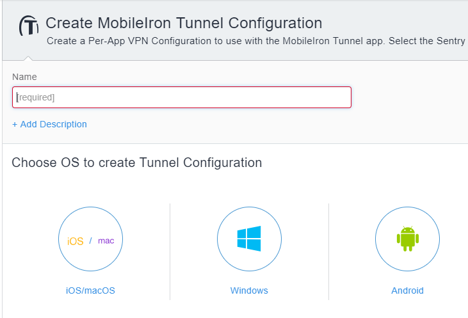
Task: Open the Add Description link
Action: tap(49, 124)
